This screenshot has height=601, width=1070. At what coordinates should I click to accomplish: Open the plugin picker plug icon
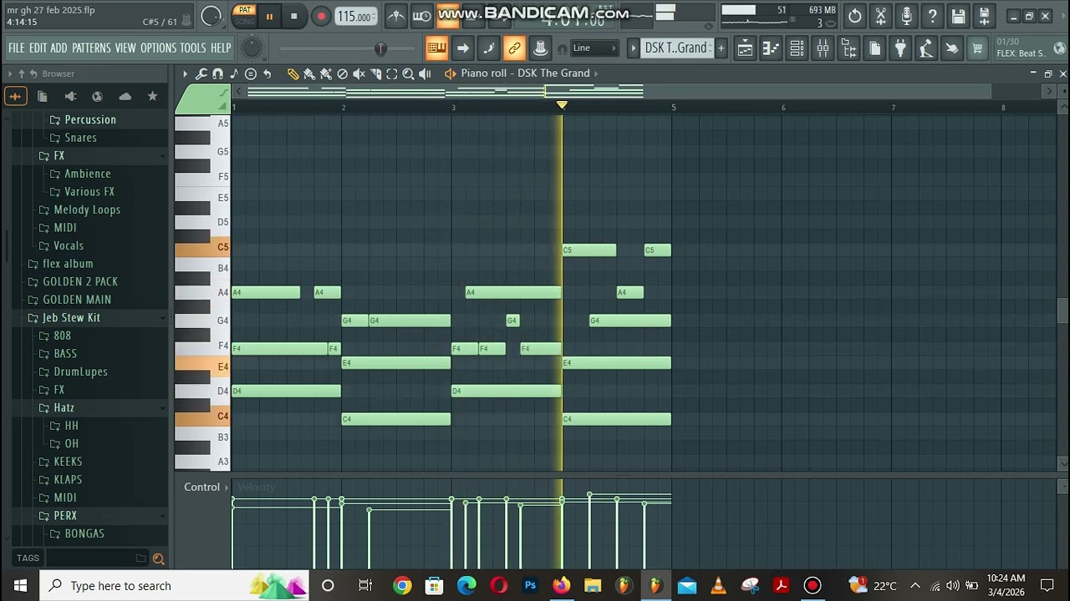[x=900, y=48]
